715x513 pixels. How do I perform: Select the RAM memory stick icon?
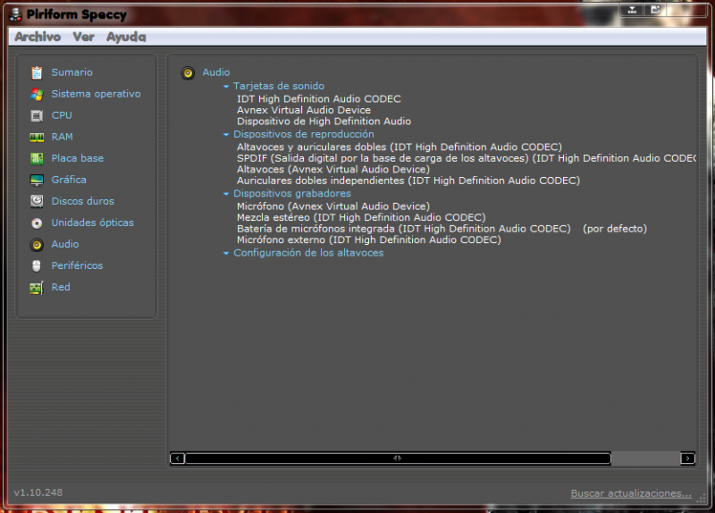pos(37,137)
